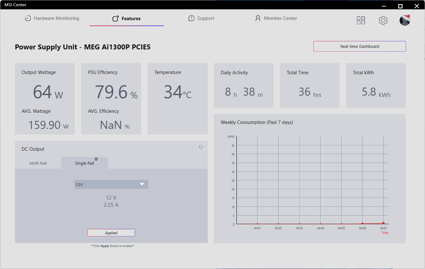Select the Single Rail tab
Screen dimensions: 425x269
click(x=85, y=163)
